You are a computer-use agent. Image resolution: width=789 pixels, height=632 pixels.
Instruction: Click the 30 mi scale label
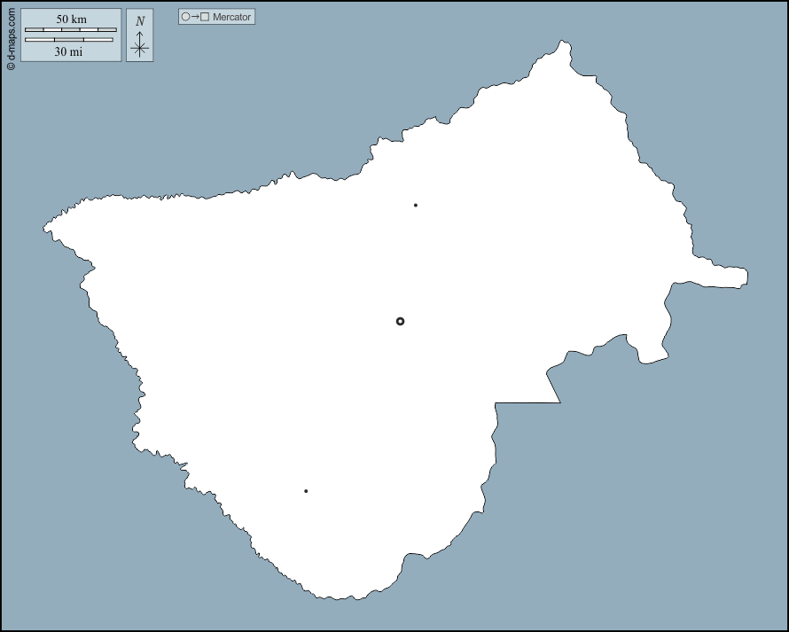[x=68, y=51]
